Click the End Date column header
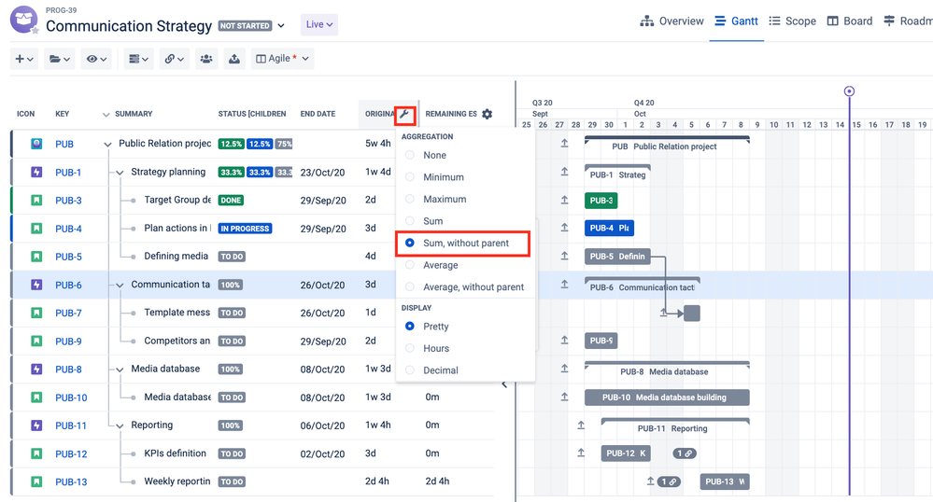The height and width of the screenshot is (502, 933). coord(318,114)
